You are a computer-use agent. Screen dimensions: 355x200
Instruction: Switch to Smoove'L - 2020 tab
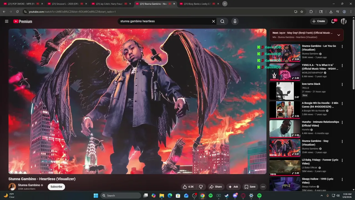[x=67, y=4]
